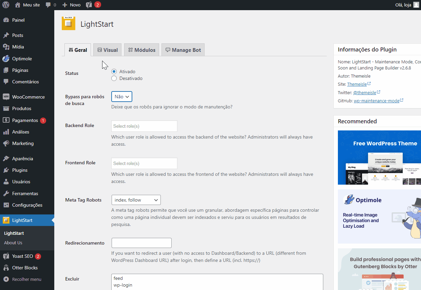Image resolution: width=421 pixels, height=290 pixels.
Task: Open the Otter Gutenberg Blocks banner
Action: (379, 269)
